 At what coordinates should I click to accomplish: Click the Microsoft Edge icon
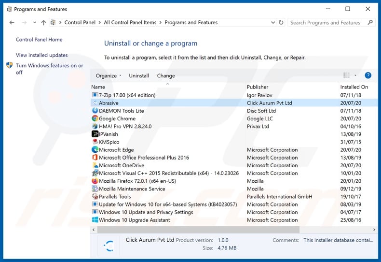(95, 149)
